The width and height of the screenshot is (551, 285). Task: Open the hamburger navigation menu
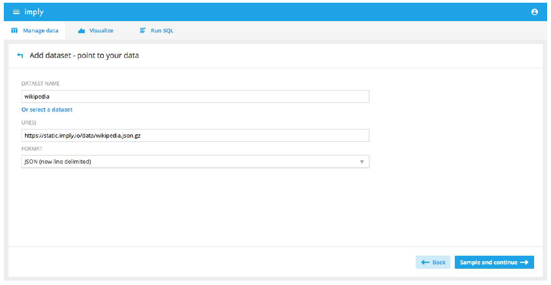[16, 12]
